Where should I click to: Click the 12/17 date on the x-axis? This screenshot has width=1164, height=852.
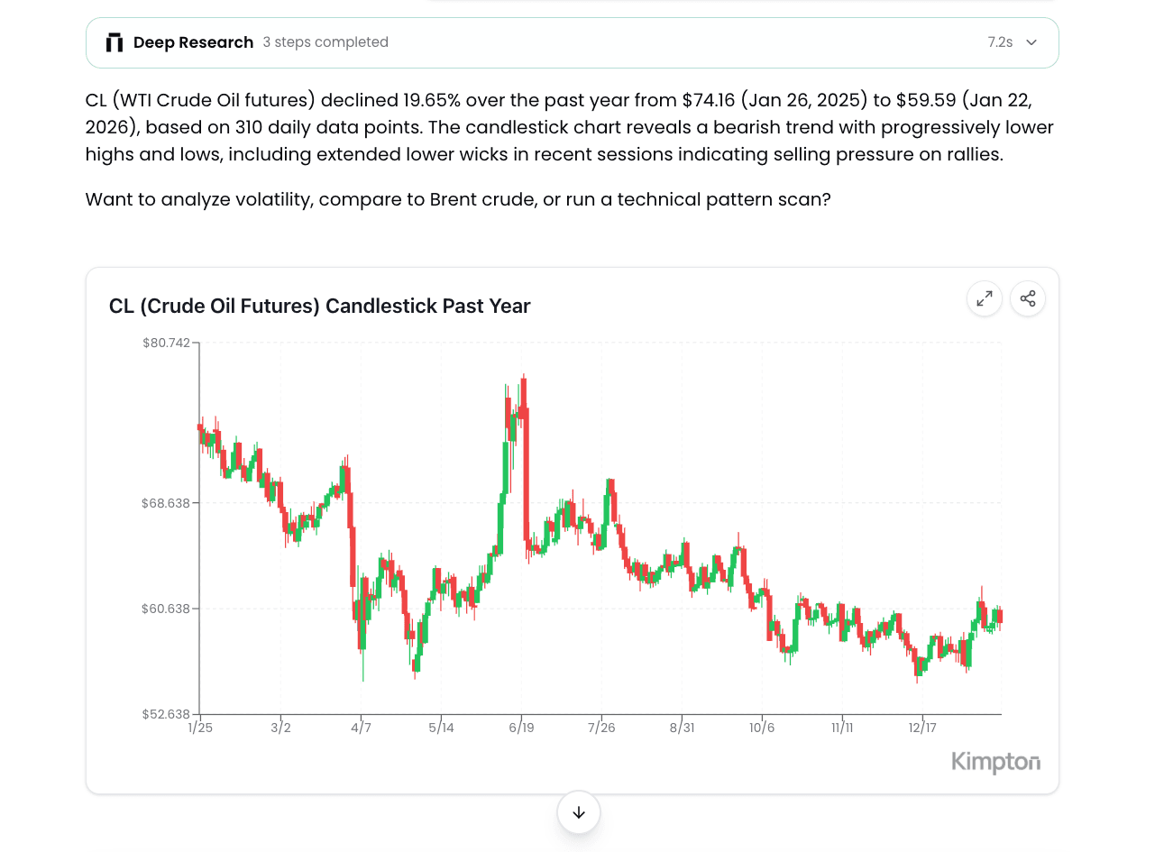[922, 728]
